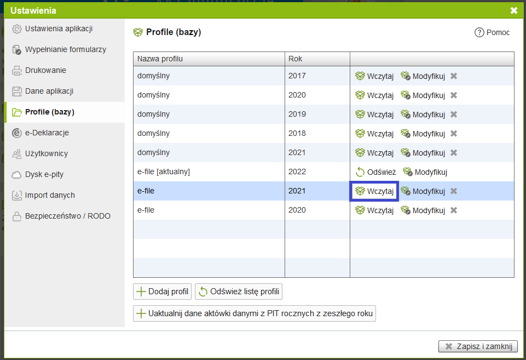Click Wczytaj icon for domyślny 2018 profile
Image resolution: width=526 pixels, height=360 pixels.
click(x=360, y=134)
